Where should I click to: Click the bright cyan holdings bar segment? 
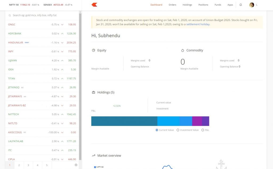168,121
